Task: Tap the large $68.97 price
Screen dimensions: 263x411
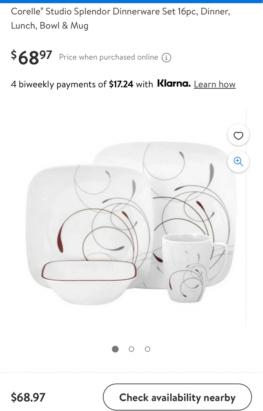Action: [x=32, y=57]
